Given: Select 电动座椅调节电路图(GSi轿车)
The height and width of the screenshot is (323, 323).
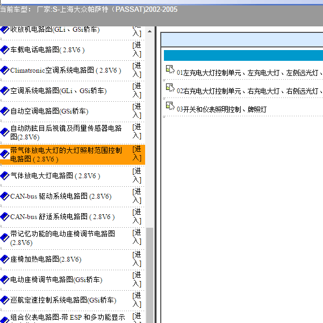Looking at the screenshot, I should tap(56, 279).
